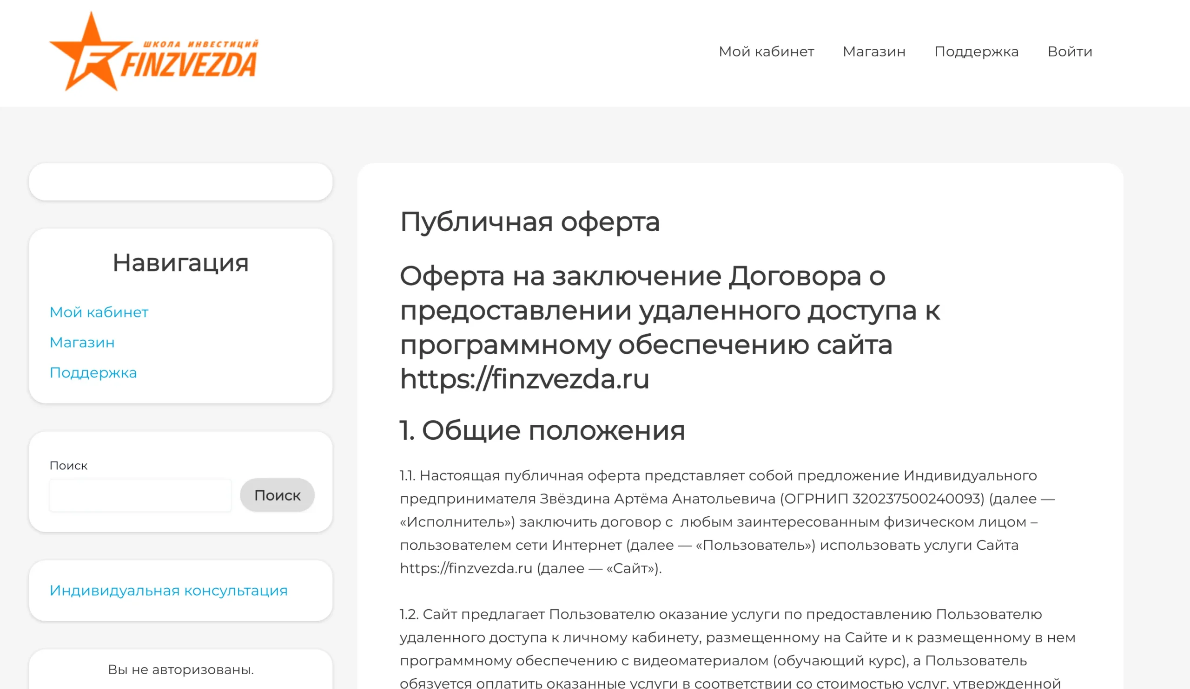Click "https://finzvezda.ru" in the large offer heading
The height and width of the screenshot is (689, 1190).
[525, 379]
